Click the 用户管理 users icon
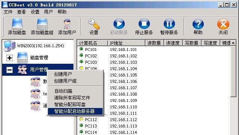 coord(22,70)
